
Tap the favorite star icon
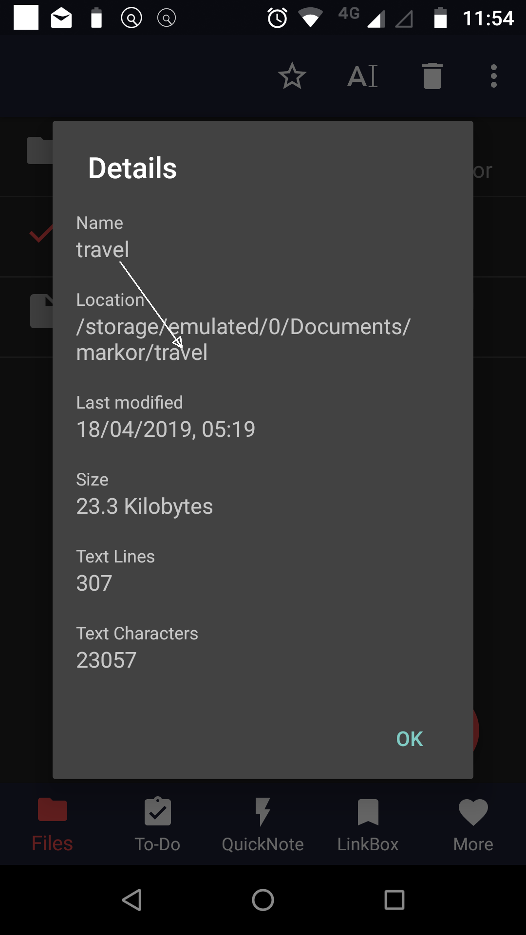coord(292,76)
